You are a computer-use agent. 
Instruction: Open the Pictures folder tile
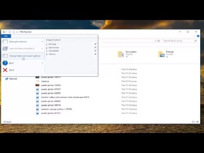166,54
